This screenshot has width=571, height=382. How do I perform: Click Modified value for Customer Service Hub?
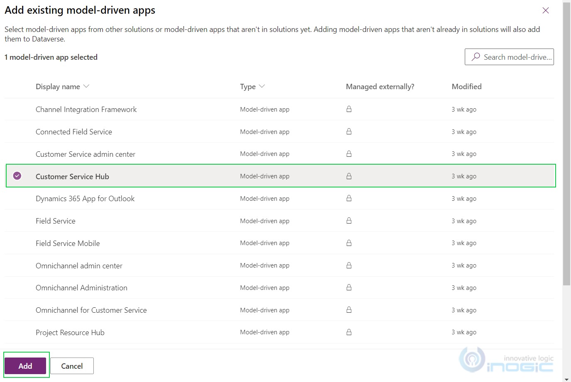(464, 176)
